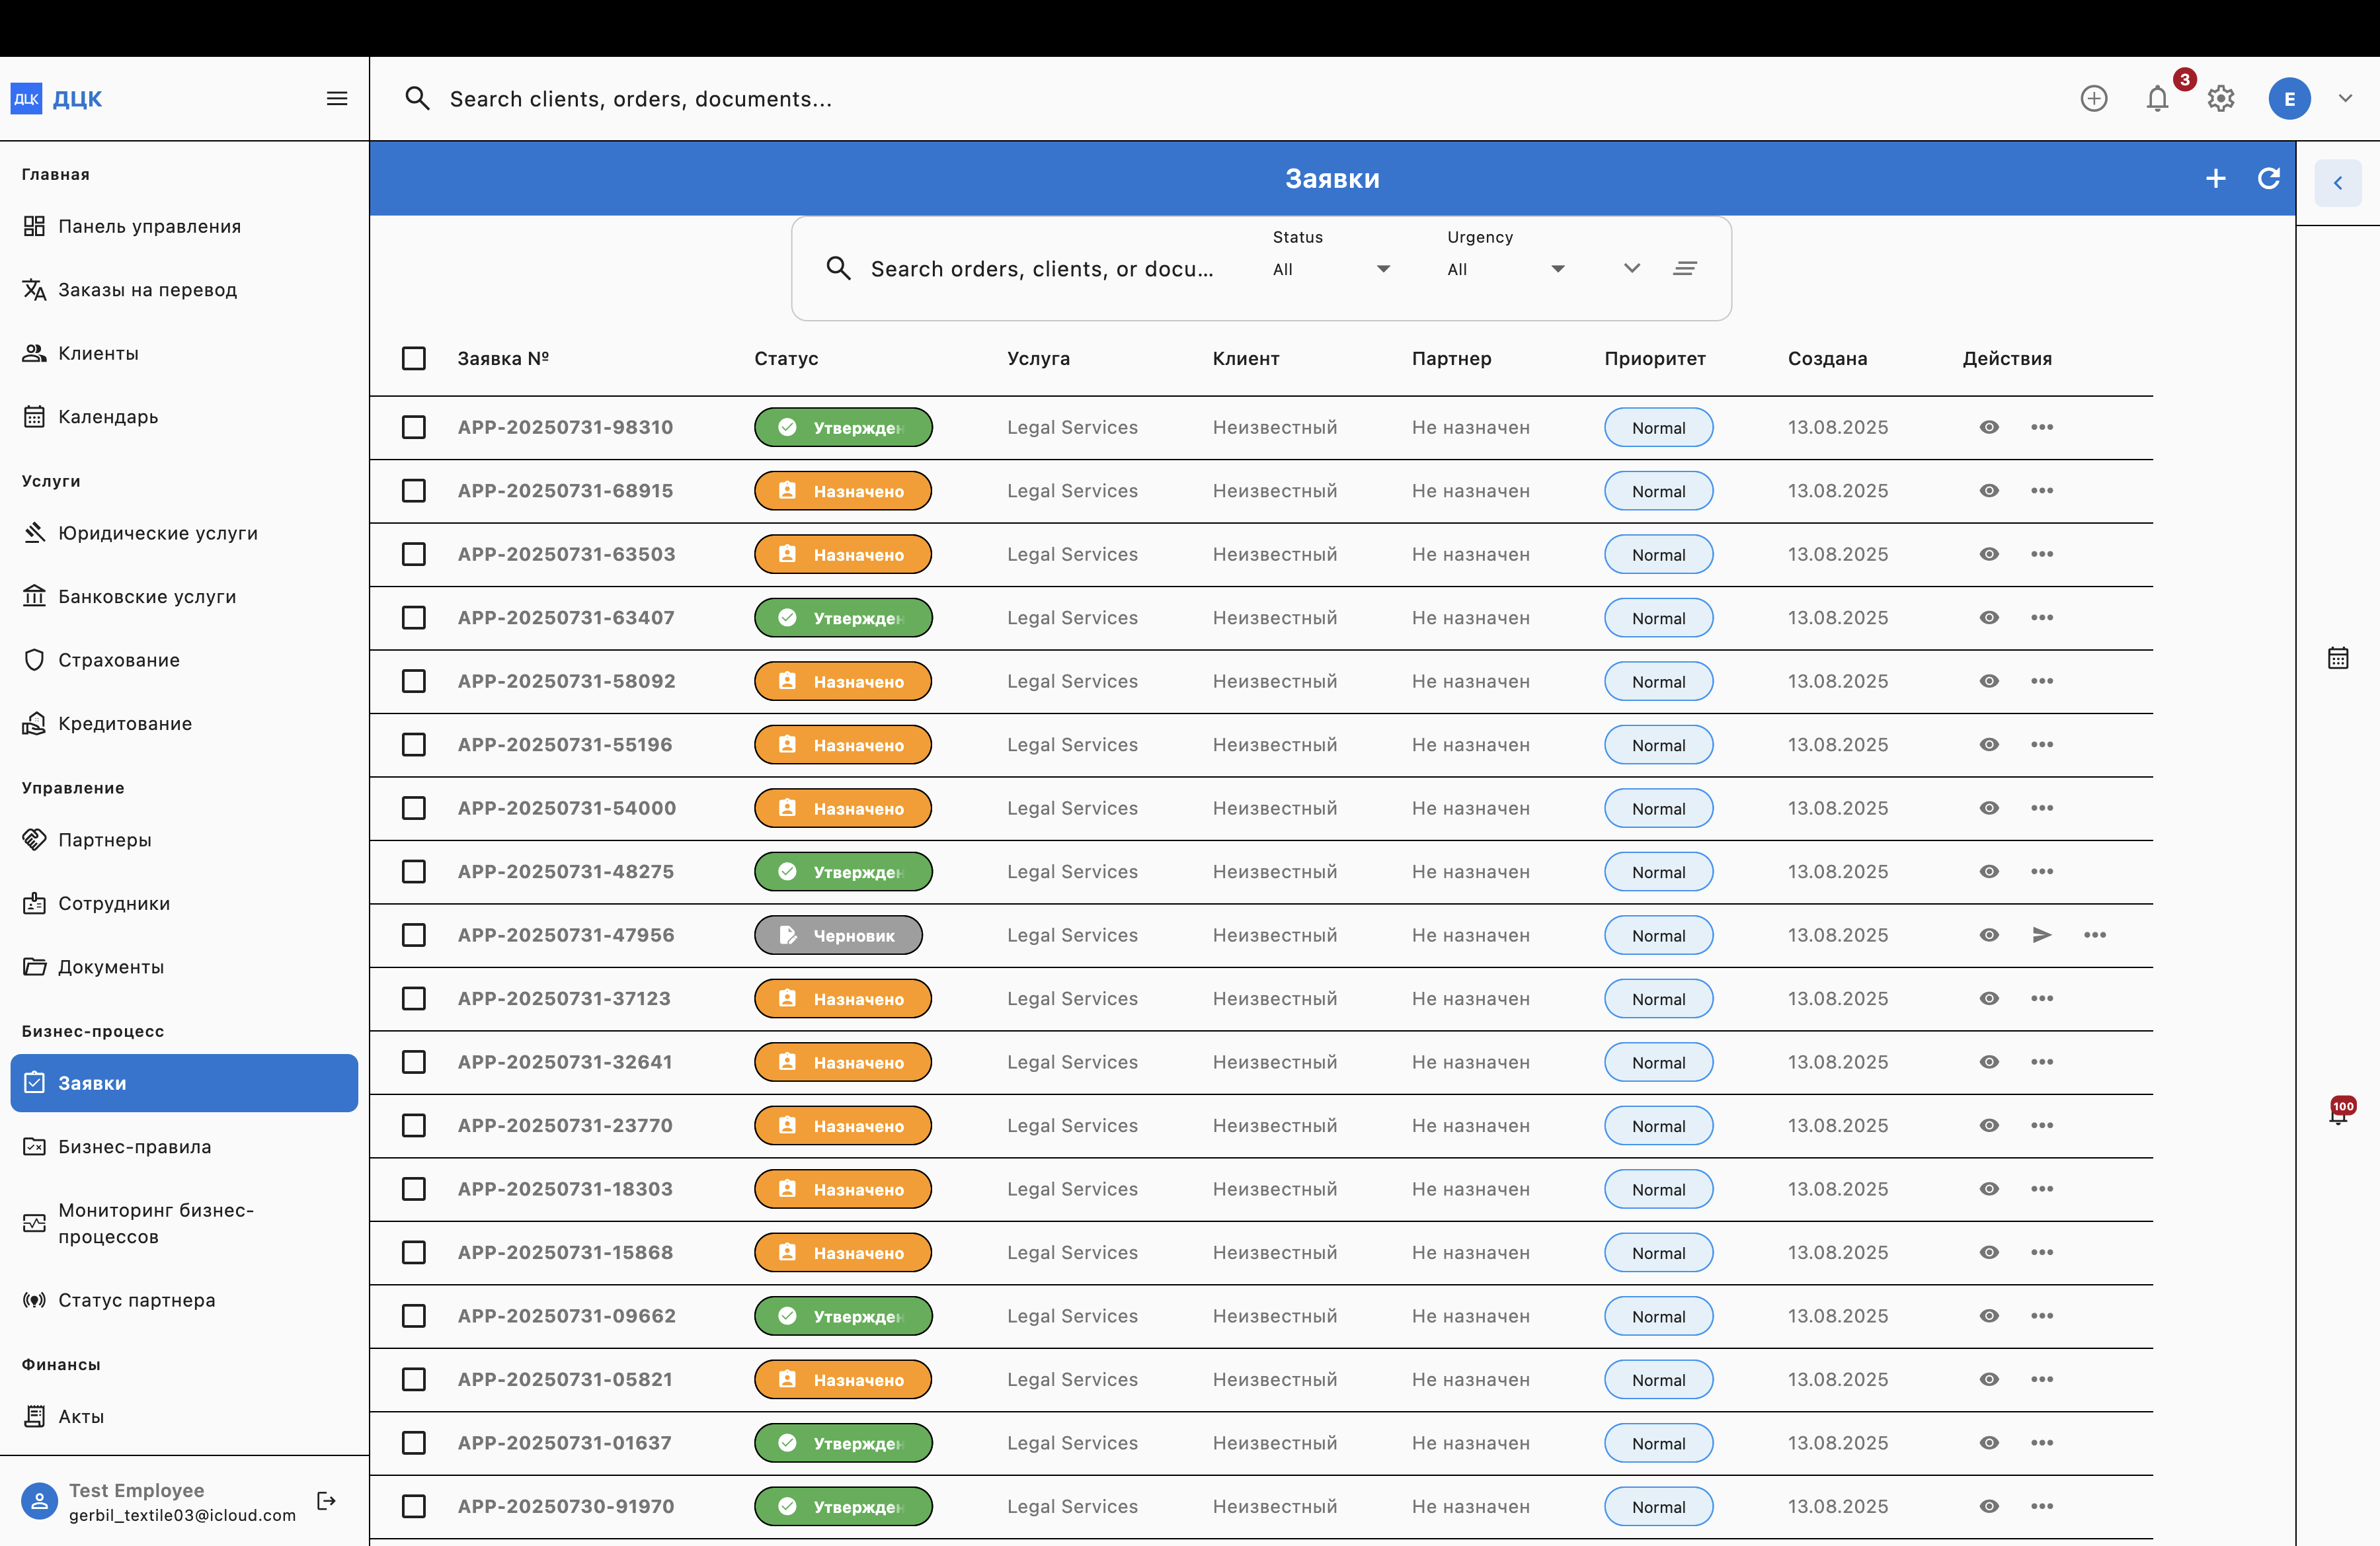
Task: Click the circled plus icon in top bar
Action: point(2095,98)
